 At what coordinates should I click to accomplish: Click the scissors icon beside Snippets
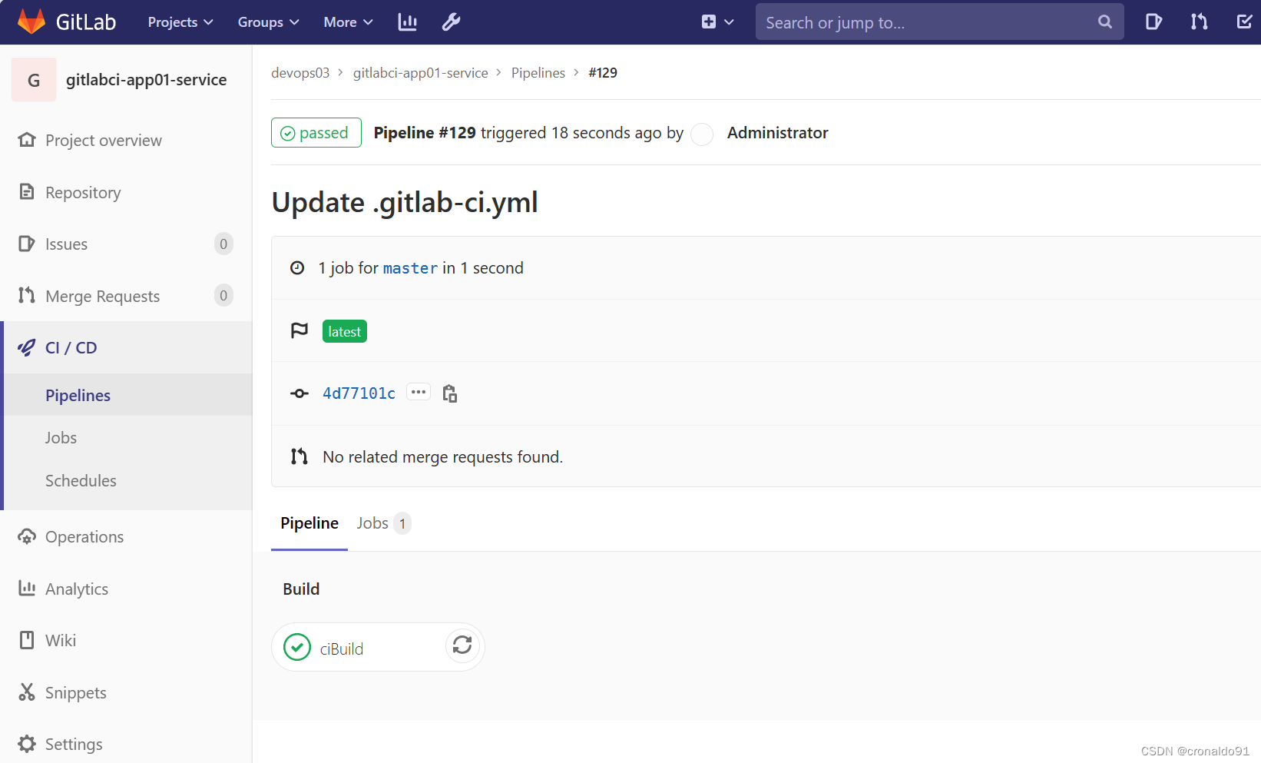tap(27, 692)
